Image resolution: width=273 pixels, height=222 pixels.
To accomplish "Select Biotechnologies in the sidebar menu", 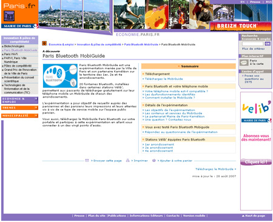I will 14,46.
